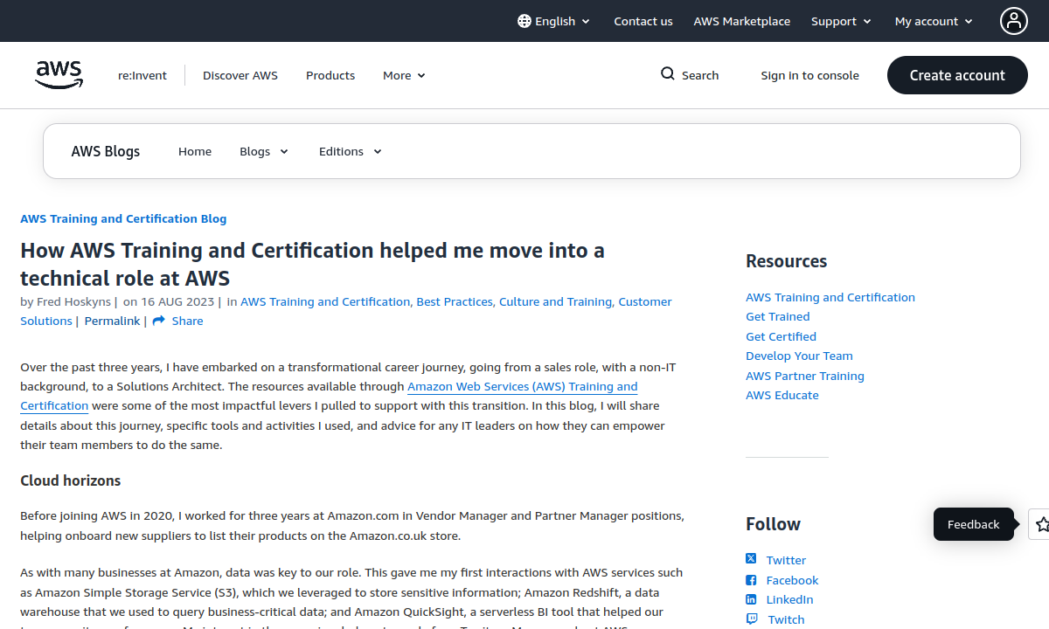The image size is (1049, 629).
Task: Expand the English language dropdown
Action: click(x=554, y=21)
